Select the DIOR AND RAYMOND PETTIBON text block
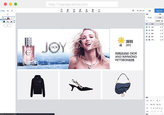 (x=126, y=57)
